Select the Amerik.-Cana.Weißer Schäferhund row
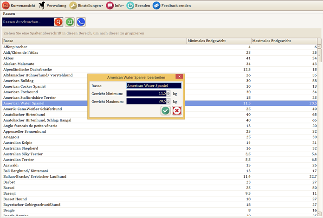This screenshot has width=323, height=218. [160, 109]
